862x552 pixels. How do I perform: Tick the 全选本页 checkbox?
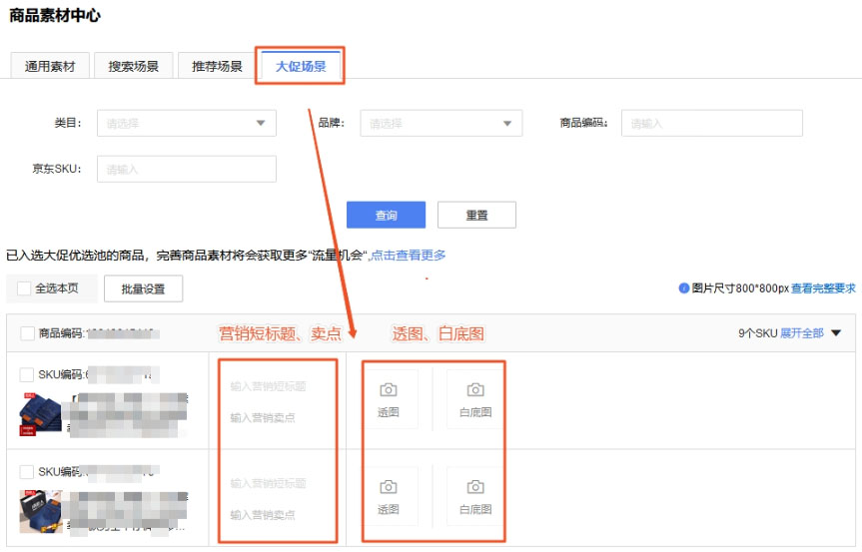tap(24, 288)
